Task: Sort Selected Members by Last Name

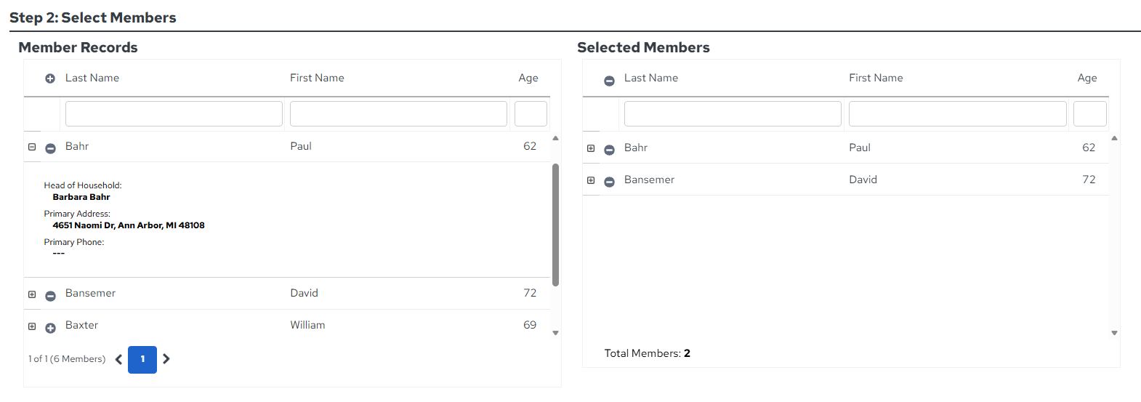Action: point(651,78)
